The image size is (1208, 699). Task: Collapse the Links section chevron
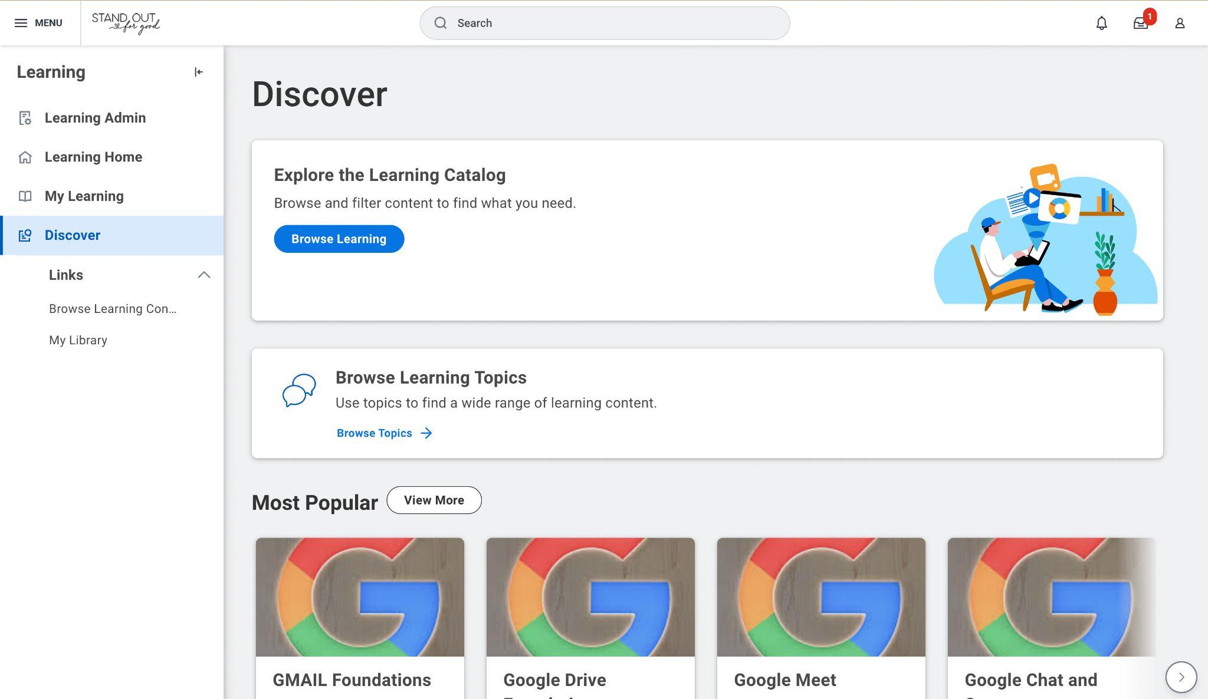click(203, 275)
